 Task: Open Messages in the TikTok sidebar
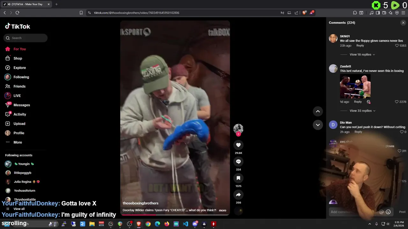click(21, 105)
